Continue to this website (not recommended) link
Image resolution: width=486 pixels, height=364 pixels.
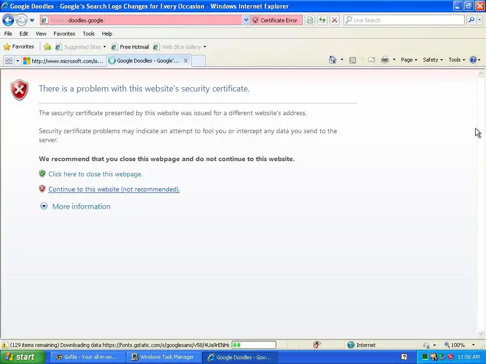point(114,189)
